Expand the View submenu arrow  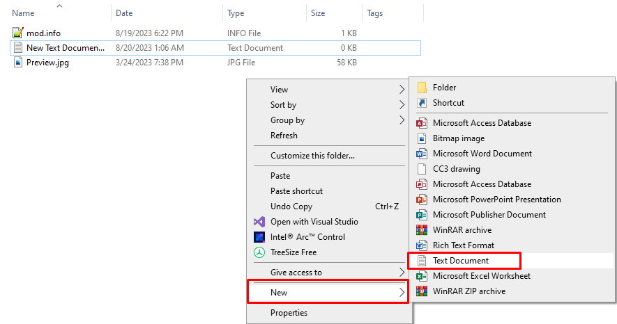(402, 90)
